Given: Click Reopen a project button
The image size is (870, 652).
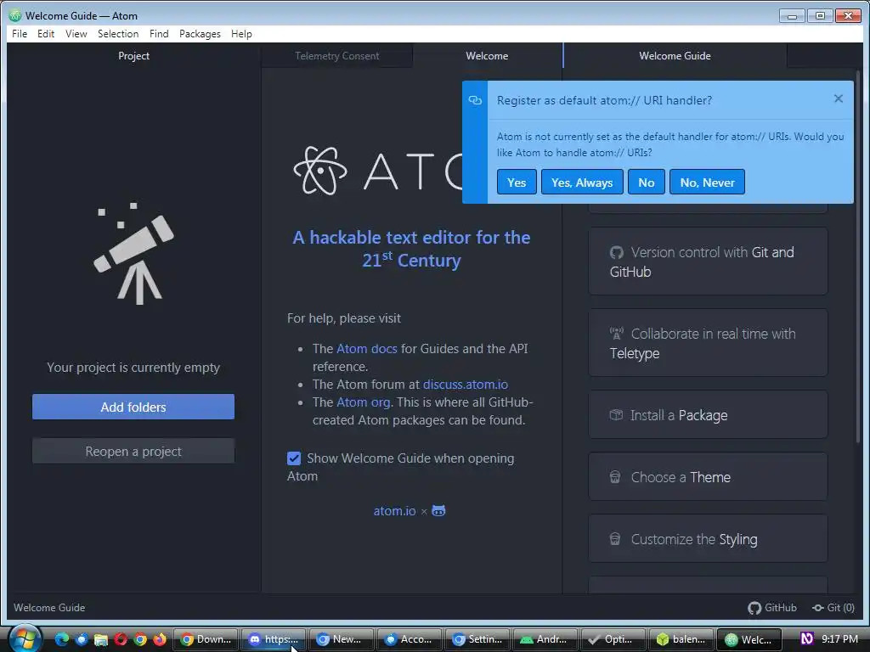Looking at the screenshot, I should pos(133,452).
